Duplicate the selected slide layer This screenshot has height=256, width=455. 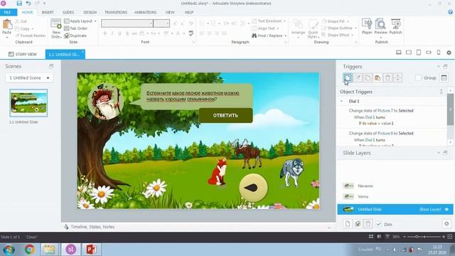tap(358, 224)
